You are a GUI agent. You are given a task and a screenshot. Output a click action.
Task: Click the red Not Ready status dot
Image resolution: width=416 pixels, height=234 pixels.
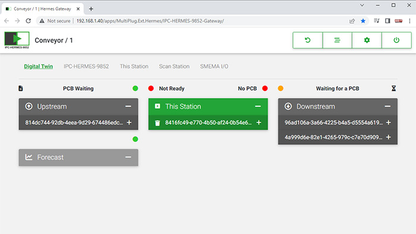pos(151,88)
